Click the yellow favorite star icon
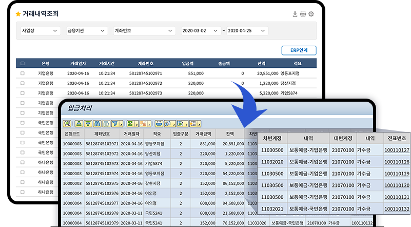 tap(18, 14)
